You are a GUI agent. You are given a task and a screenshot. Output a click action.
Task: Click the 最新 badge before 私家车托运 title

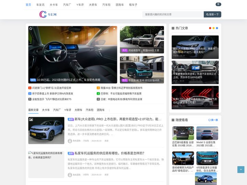click(71, 153)
